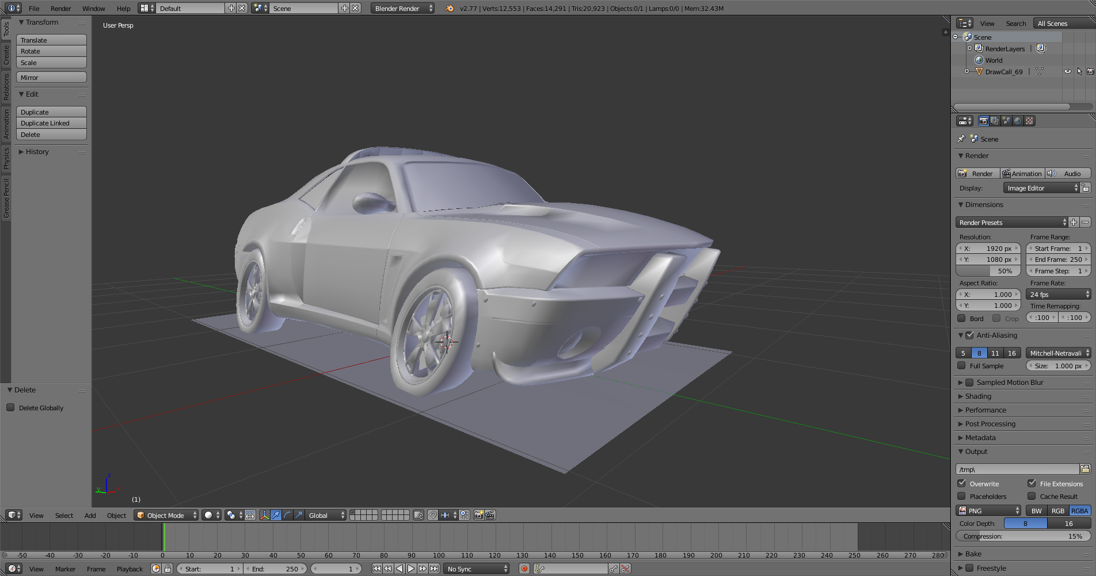
Task: Open the Image Editor display dropdown
Action: [1041, 188]
